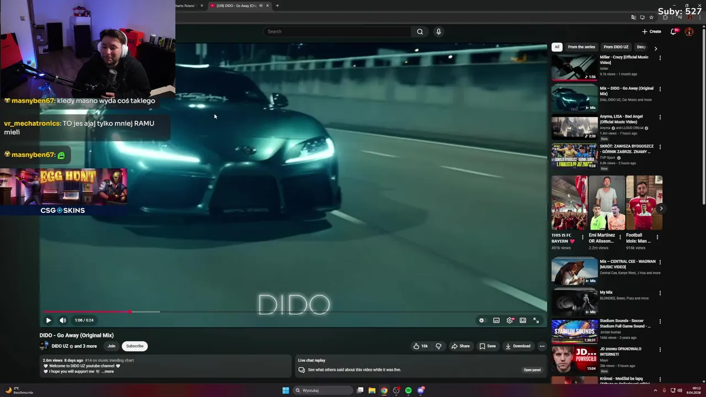Open the live chat replay panel

point(532,370)
